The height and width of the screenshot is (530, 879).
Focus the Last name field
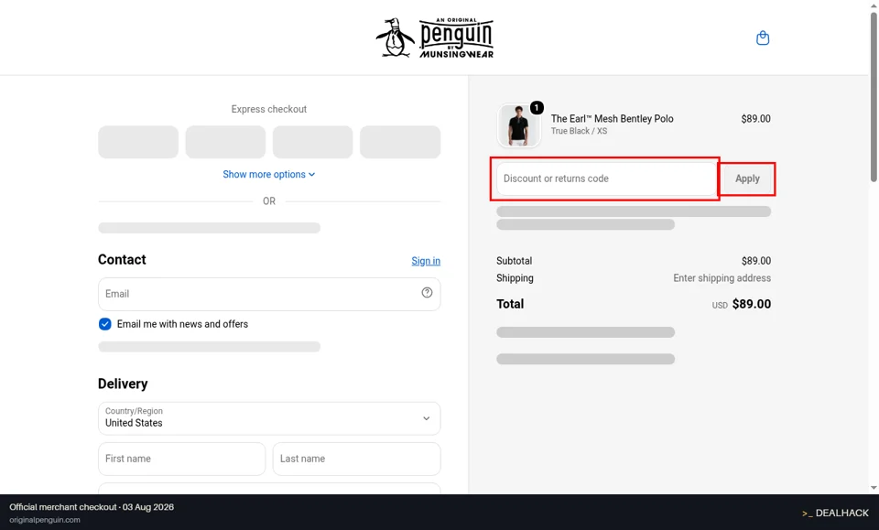(x=356, y=459)
